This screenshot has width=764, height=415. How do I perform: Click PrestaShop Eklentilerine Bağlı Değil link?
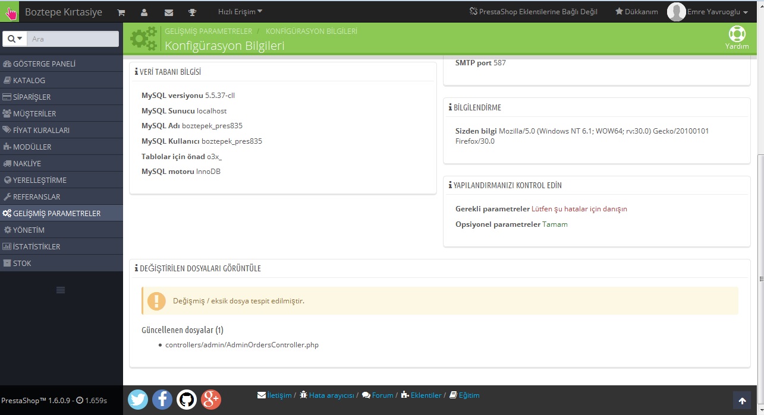533,12
